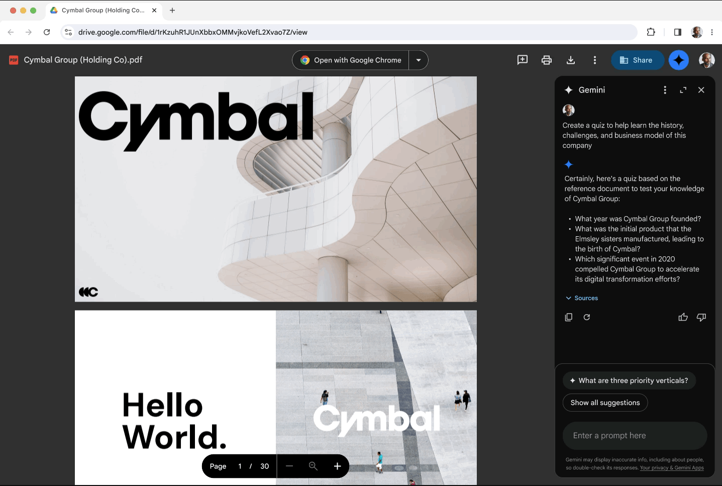Expand the Gemini panel to full view
The width and height of the screenshot is (722, 486).
click(x=683, y=90)
